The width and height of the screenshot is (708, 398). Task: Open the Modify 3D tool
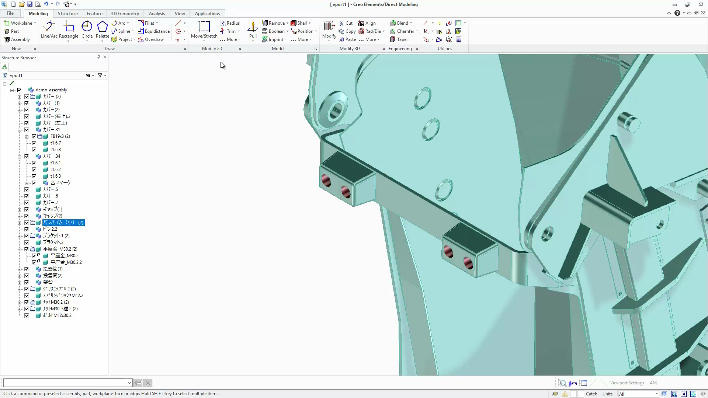coord(329,29)
